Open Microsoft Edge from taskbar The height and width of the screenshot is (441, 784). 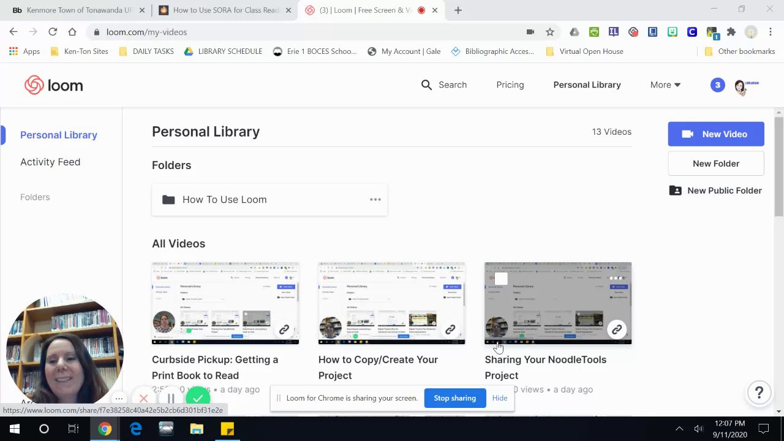pyautogui.click(x=135, y=429)
